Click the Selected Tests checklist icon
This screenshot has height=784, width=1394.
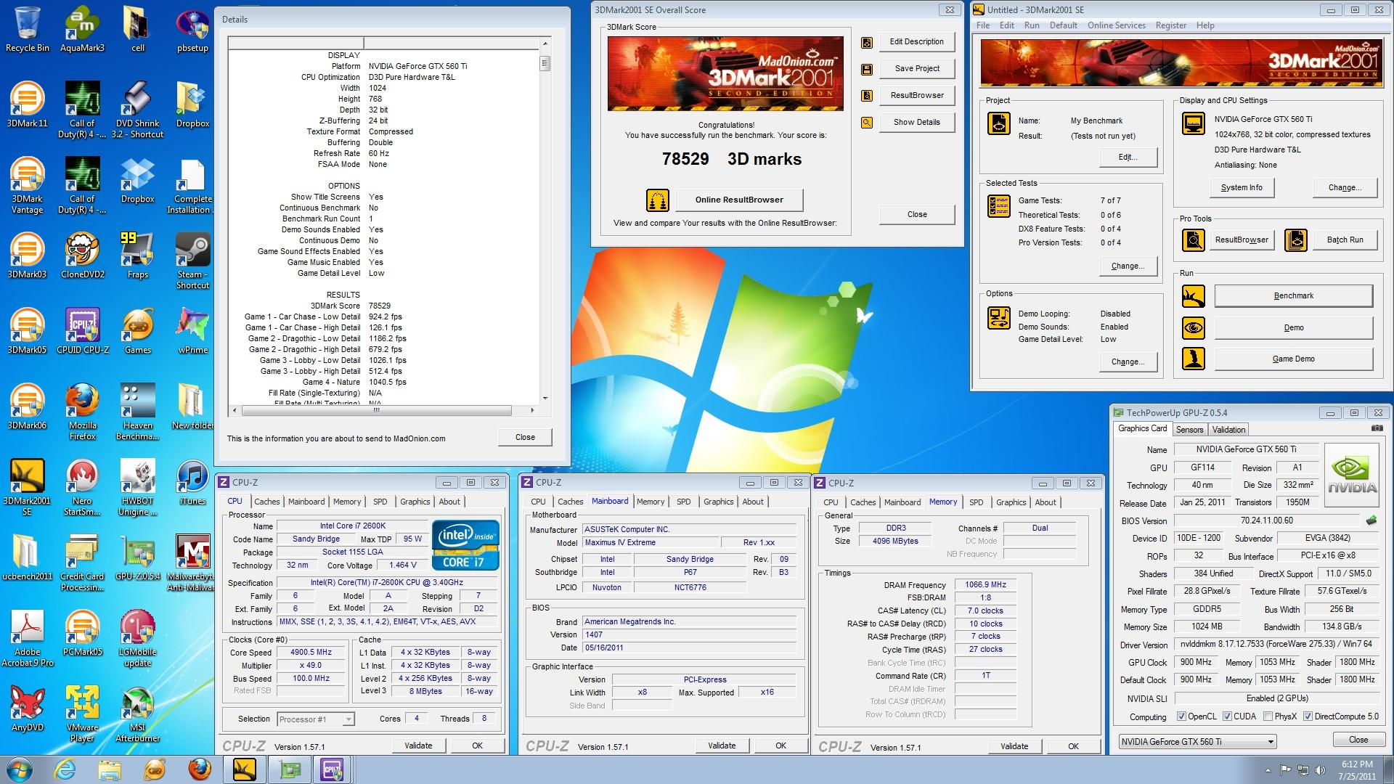click(999, 206)
